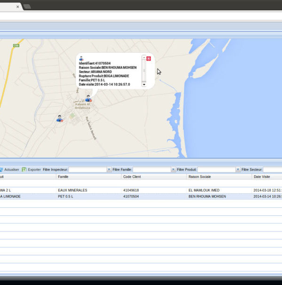
Task: Select the EL MAMLOUK IMED row
Action: pyautogui.click(x=204, y=190)
